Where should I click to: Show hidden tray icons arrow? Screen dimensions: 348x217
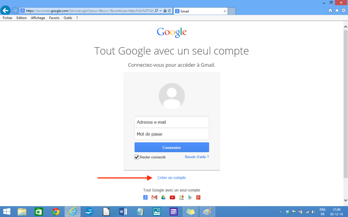[x=280, y=212]
